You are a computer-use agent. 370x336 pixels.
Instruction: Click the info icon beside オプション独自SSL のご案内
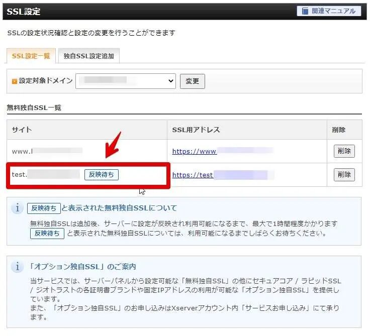pyautogui.click(x=18, y=266)
